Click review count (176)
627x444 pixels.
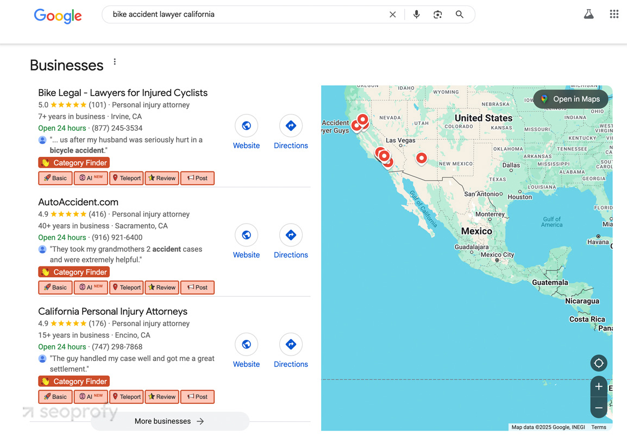tap(98, 324)
